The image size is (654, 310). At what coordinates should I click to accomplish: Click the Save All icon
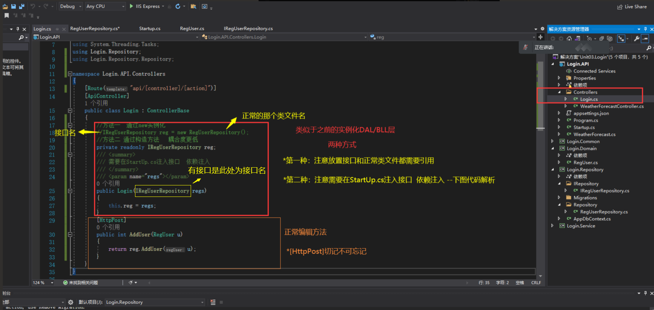pyautogui.click(x=22, y=6)
